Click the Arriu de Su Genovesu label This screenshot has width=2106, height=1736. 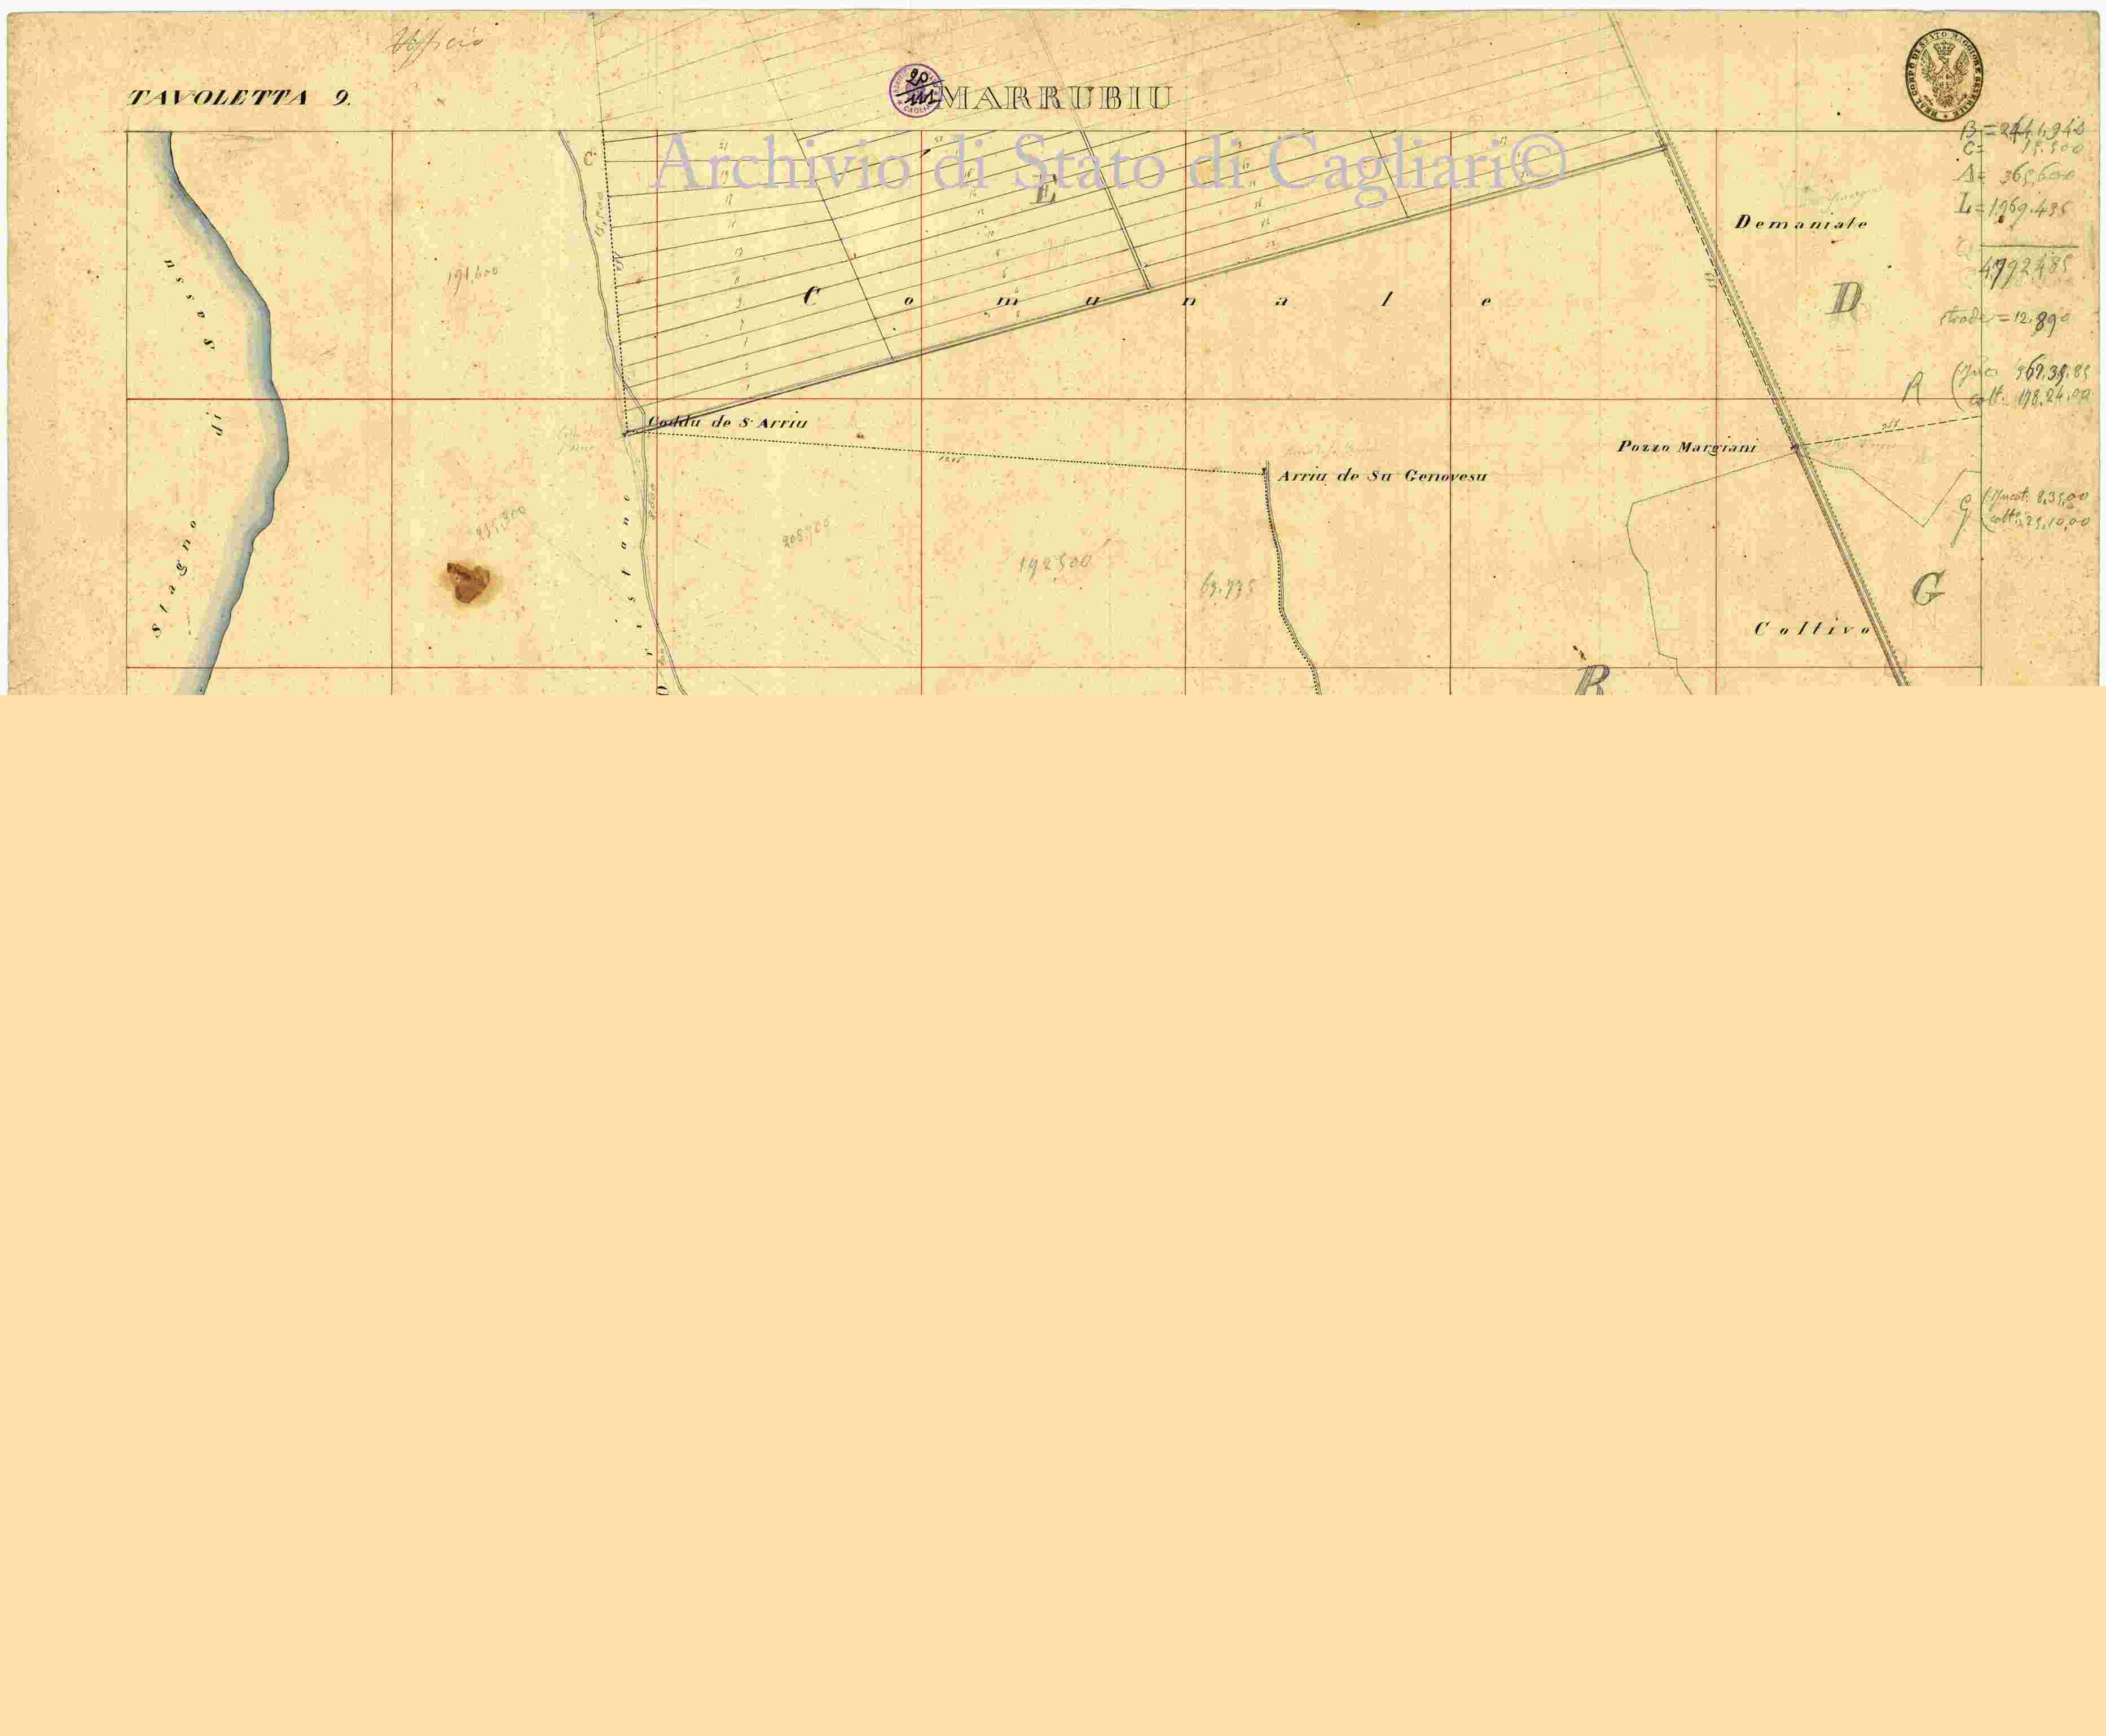1382,477
